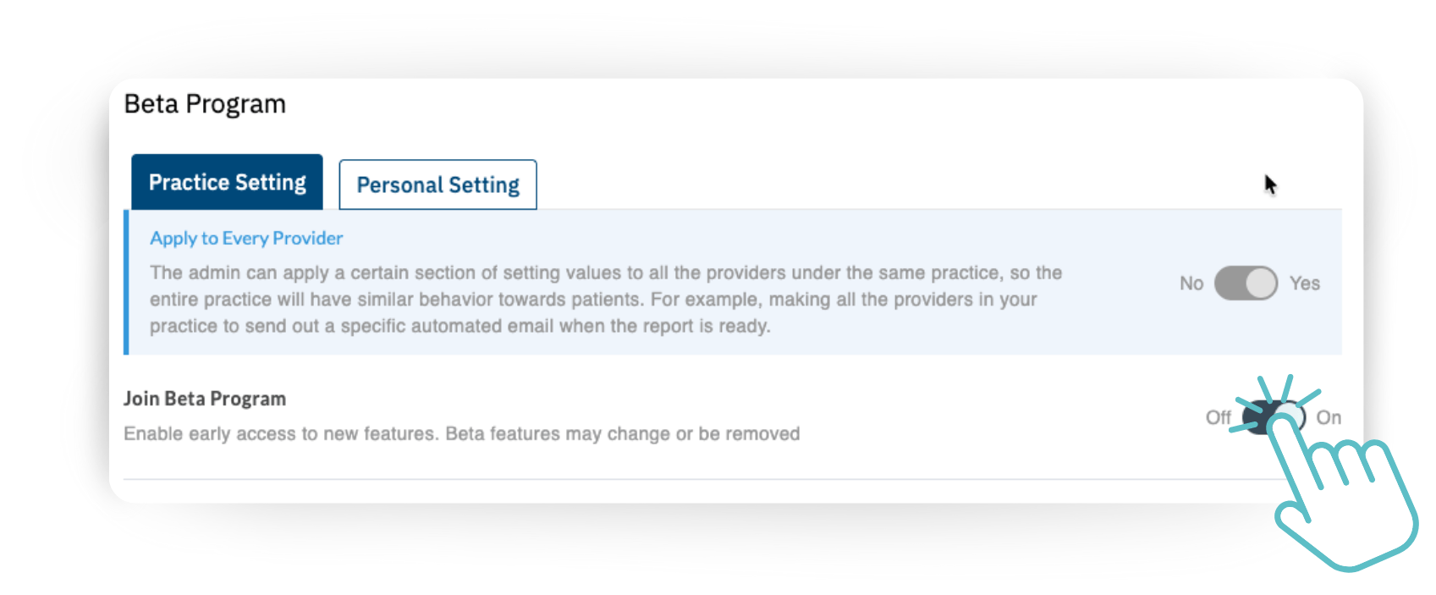The width and height of the screenshot is (1436, 595).
Task: Click the Off label for beta program
Action: click(x=1218, y=417)
